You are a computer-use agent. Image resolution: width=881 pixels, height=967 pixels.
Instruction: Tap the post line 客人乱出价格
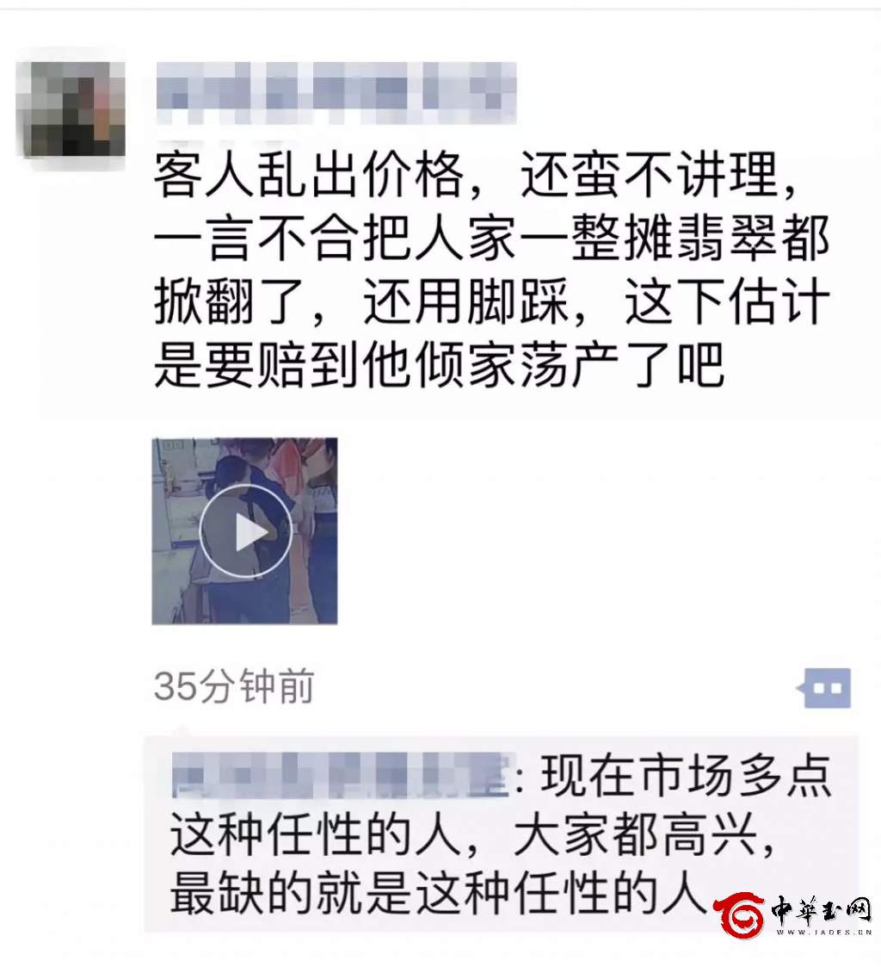pyautogui.click(x=309, y=175)
